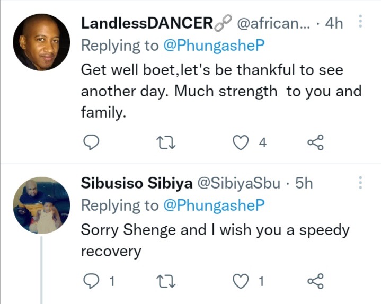Retweet Sibusiso Sibiya's speedy recovery tweet

coord(166,281)
